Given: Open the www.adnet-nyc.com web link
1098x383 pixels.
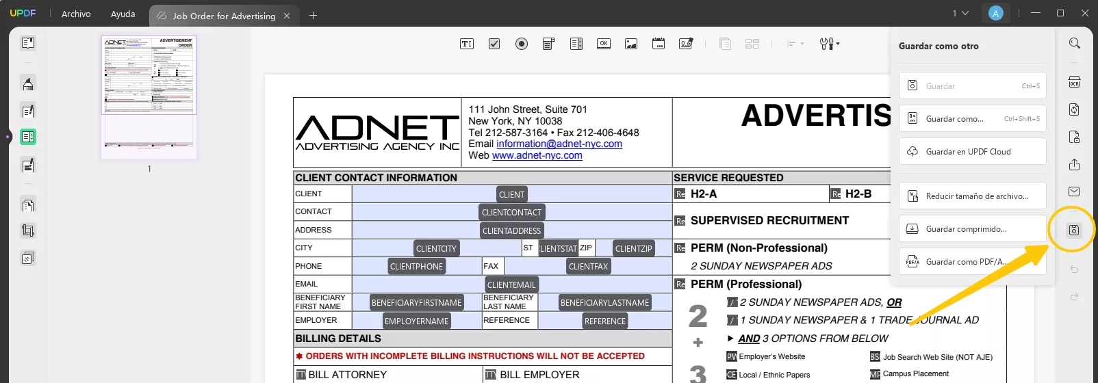Looking at the screenshot, I should click(x=537, y=155).
